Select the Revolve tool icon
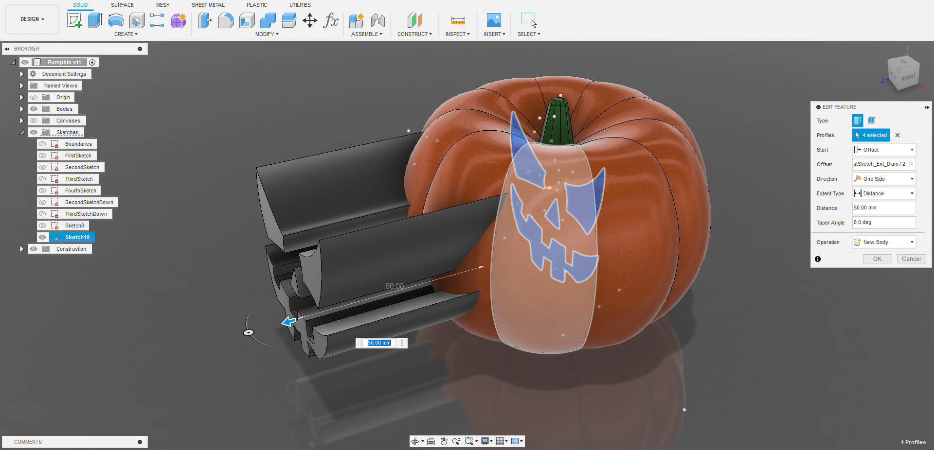Image resolution: width=934 pixels, height=450 pixels. point(116,20)
